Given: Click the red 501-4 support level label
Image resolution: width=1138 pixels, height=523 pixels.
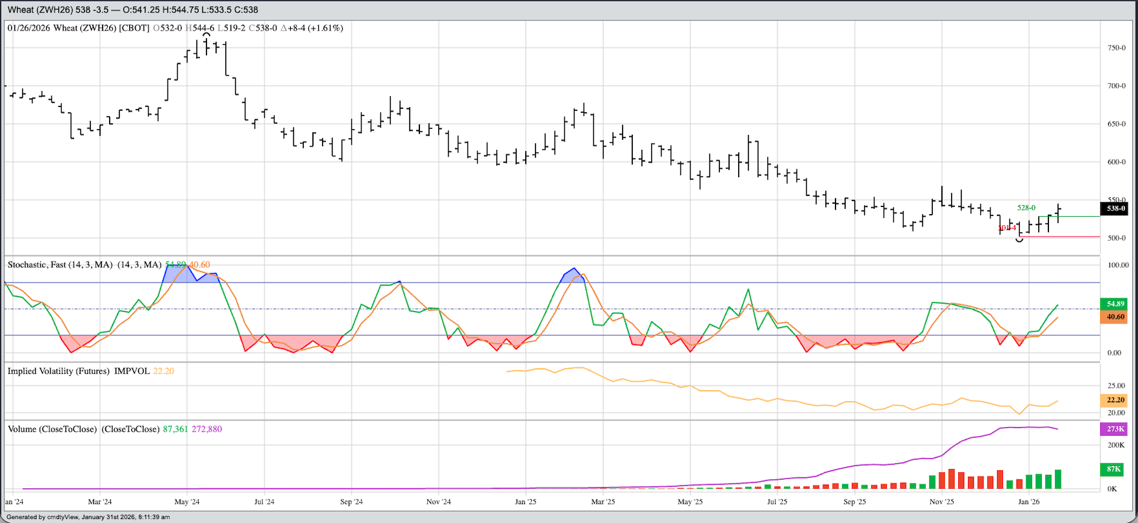Looking at the screenshot, I should [1007, 228].
